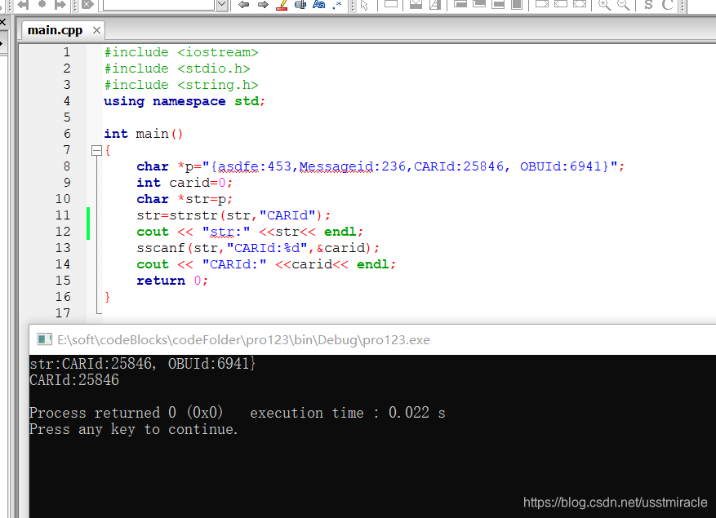Click the console window icon
The height and width of the screenshot is (518, 716).
pos(44,339)
